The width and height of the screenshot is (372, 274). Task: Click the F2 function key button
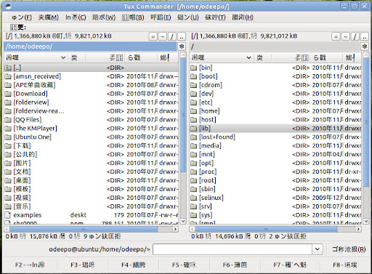tap(30, 265)
